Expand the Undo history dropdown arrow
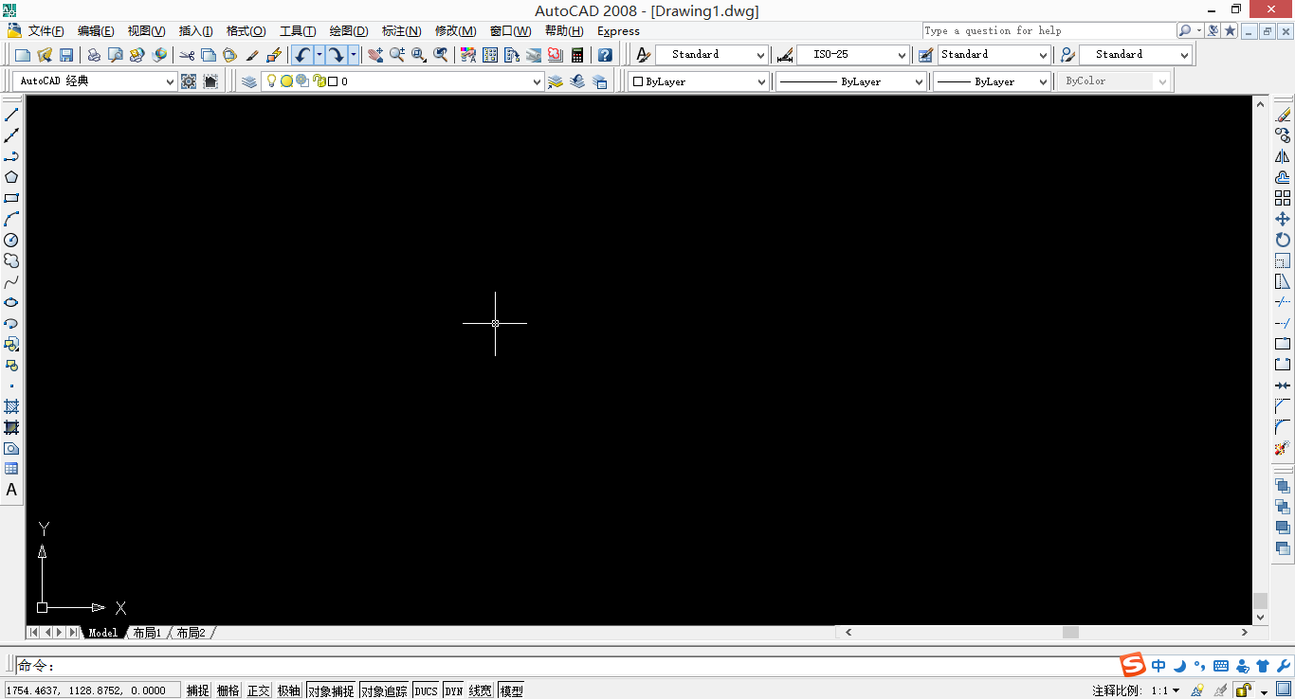This screenshot has height=699, width=1295. pyautogui.click(x=319, y=55)
